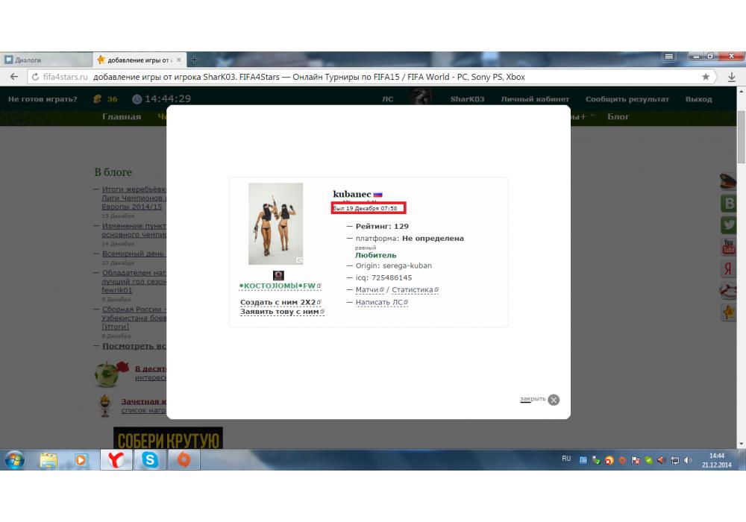
Task: Click the kubanec username heading
Action: pyautogui.click(x=351, y=194)
